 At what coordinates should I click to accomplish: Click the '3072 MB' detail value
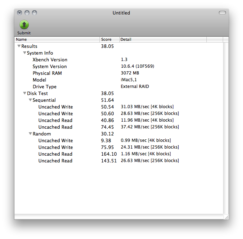(x=130, y=73)
